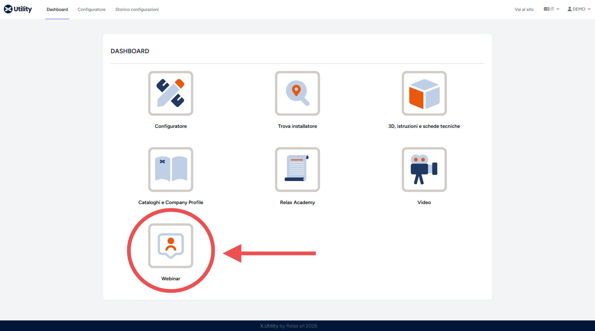
Task: Open the Storico configurazioni tab
Action: pos(137,10)
